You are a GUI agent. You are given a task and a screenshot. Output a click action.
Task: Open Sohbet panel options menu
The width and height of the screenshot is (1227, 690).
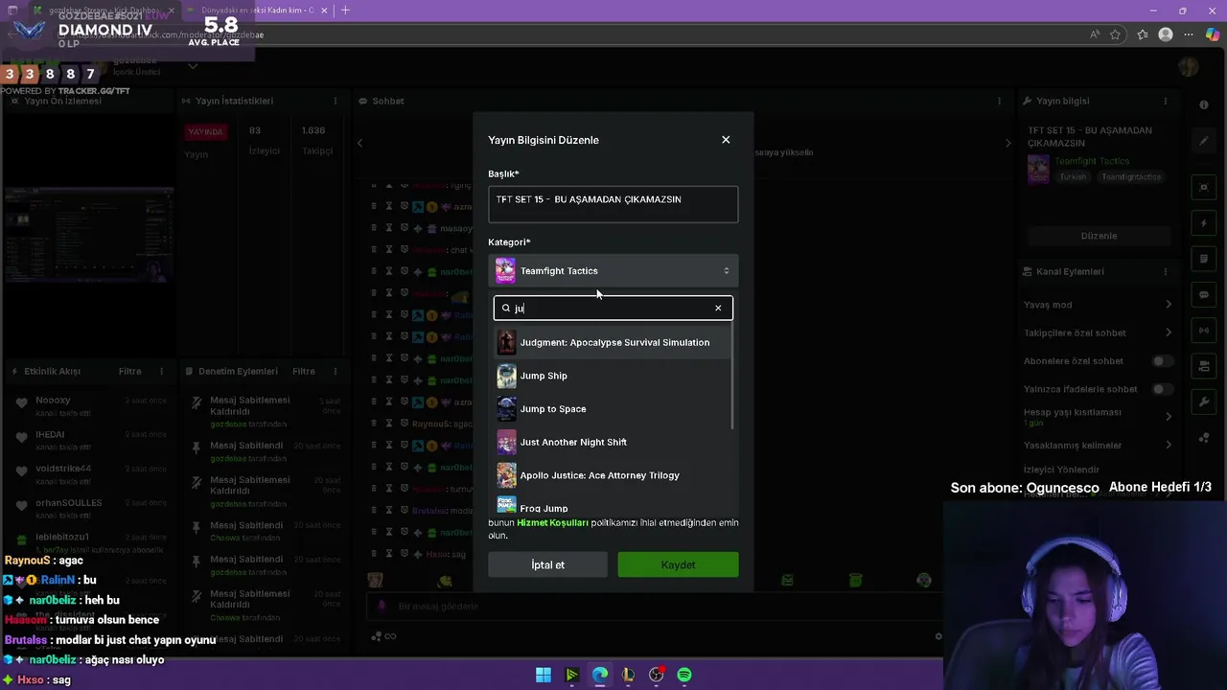tap(999, 101)
